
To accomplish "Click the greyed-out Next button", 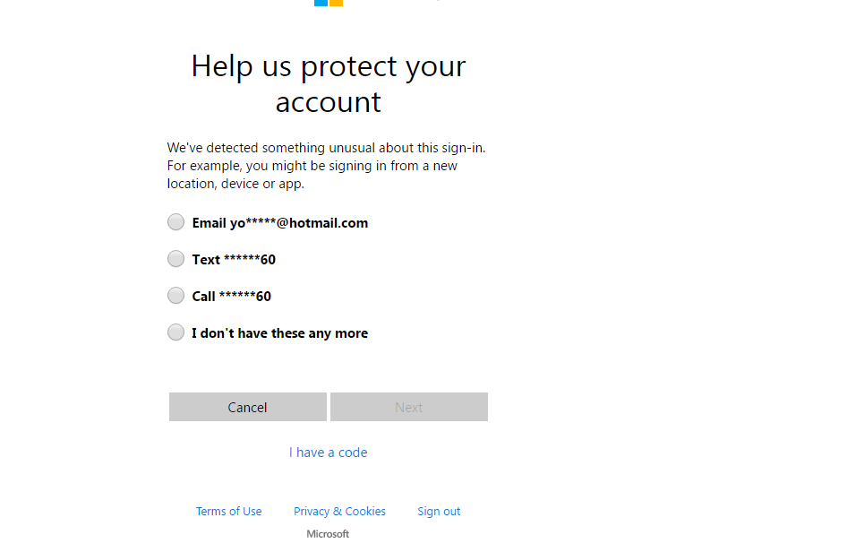I will [x=409, y=407].
